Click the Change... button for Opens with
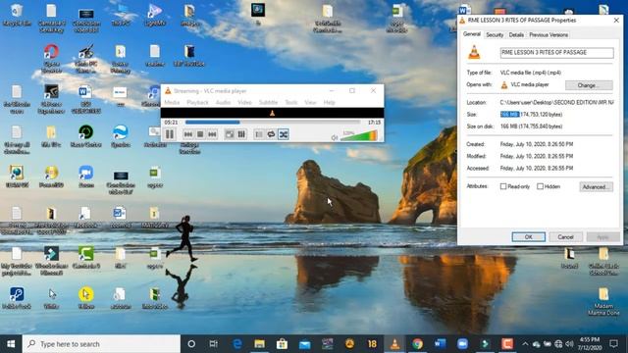 coord(589,85)
